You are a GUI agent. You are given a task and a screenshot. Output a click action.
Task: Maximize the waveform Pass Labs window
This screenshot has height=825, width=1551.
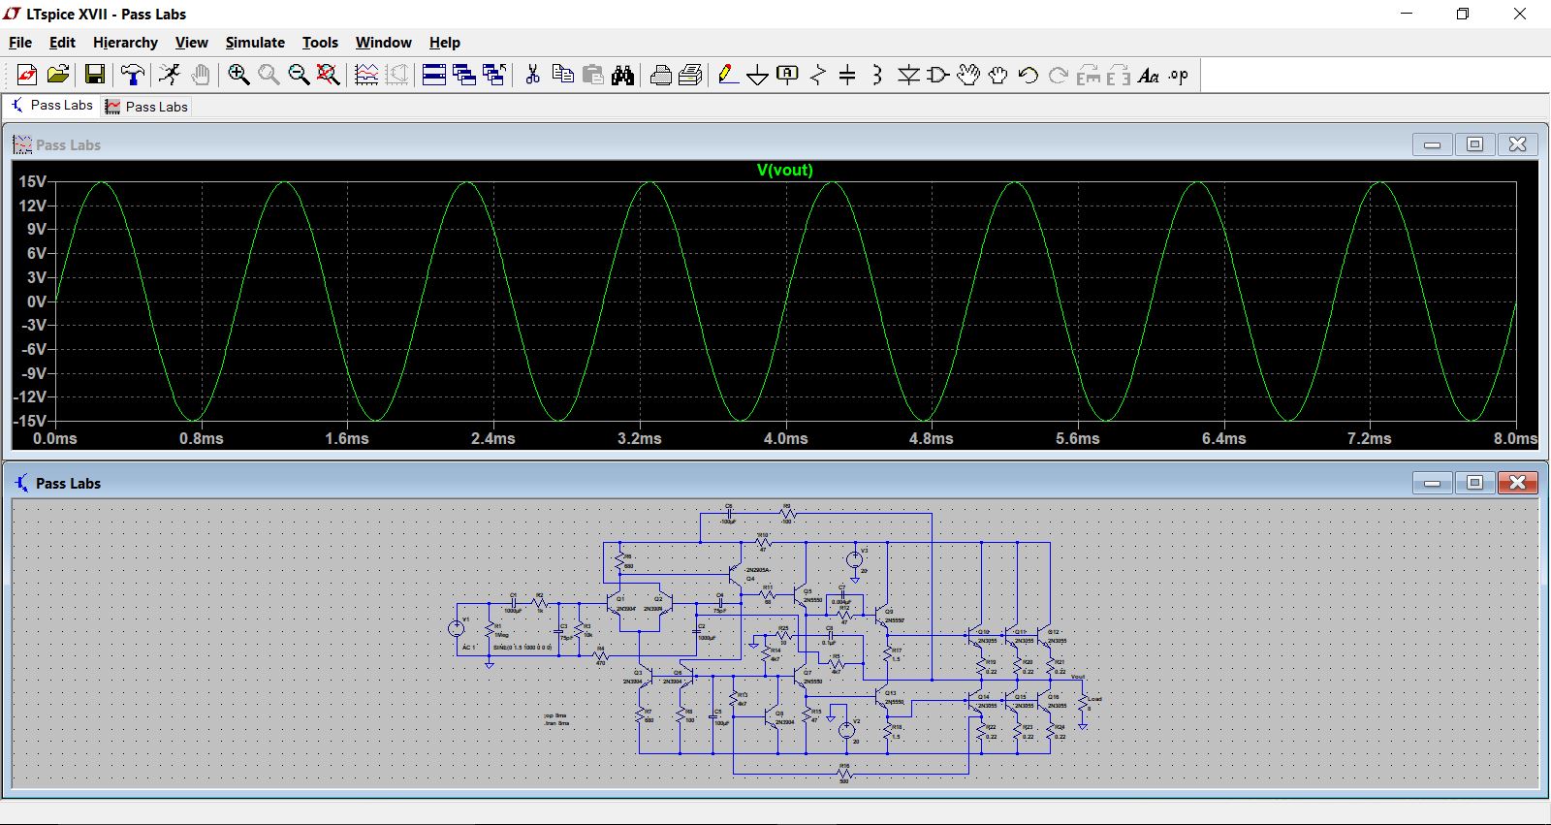[1475, 144]
